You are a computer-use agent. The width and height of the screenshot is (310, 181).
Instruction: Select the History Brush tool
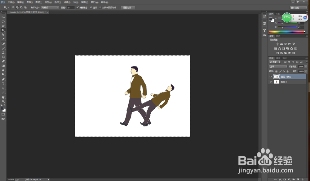[3, 57]
